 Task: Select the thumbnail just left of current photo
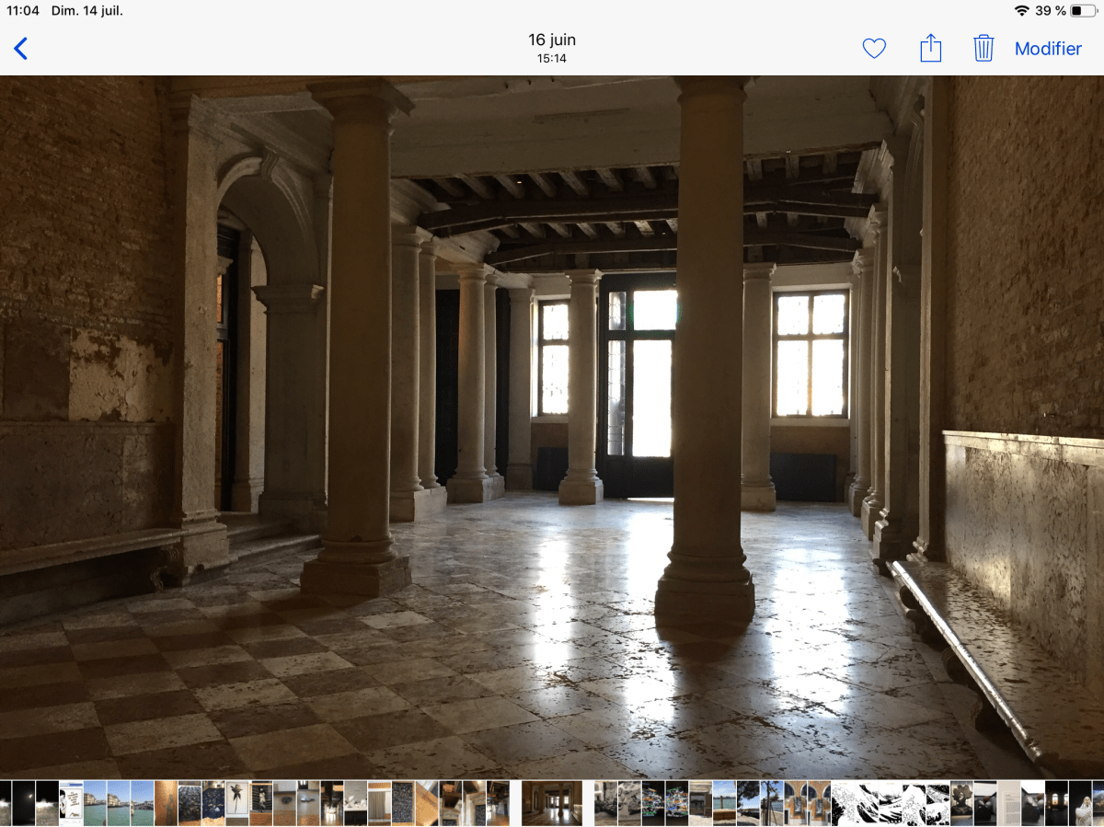click(498, 803)
